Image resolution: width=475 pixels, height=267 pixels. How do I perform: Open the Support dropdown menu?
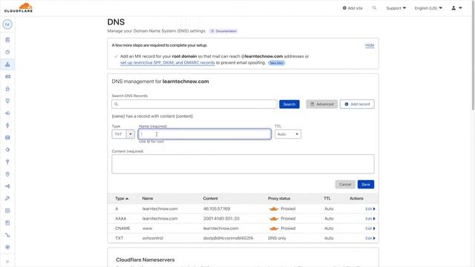(x=396, y=8)
